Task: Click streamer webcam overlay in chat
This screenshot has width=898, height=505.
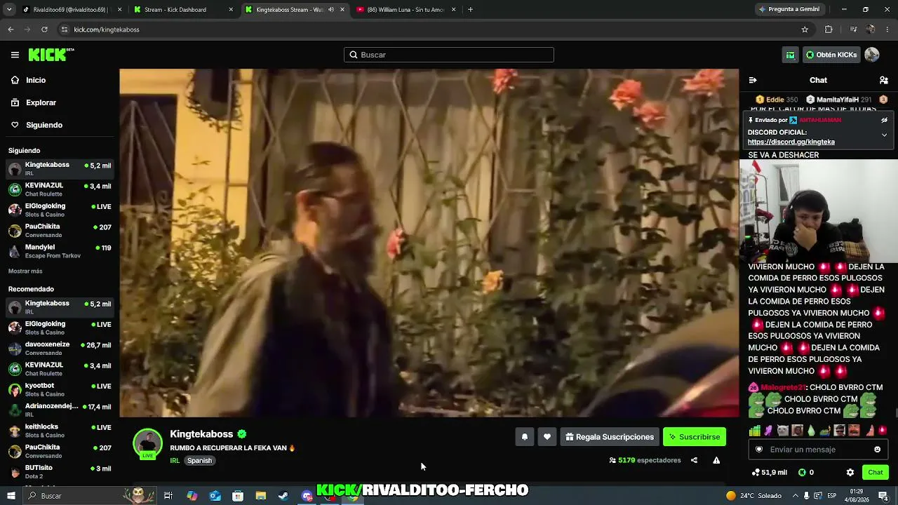Action: (x=819, y=211)
